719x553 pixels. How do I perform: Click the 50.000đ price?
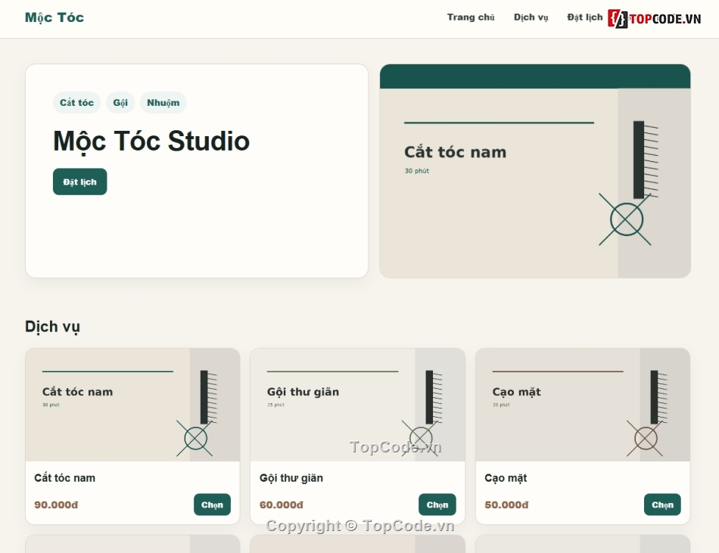tap(506, 505)
